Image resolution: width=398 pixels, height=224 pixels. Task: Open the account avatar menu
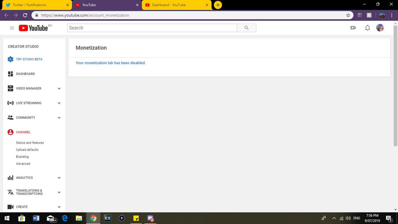(x=380, y=28)
